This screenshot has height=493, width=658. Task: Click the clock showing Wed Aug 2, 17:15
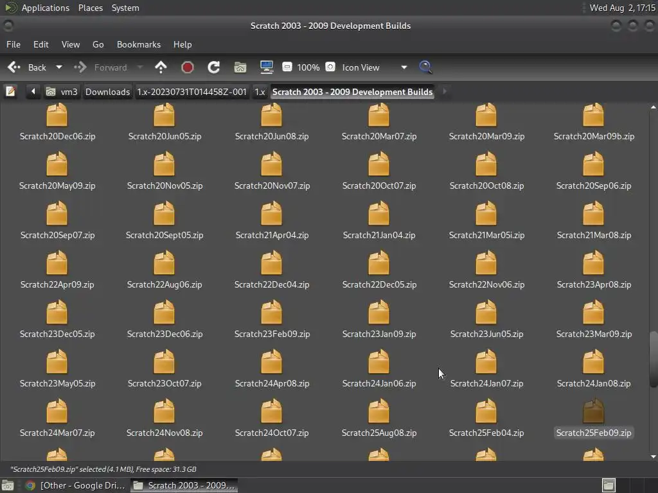click(622, 8)
